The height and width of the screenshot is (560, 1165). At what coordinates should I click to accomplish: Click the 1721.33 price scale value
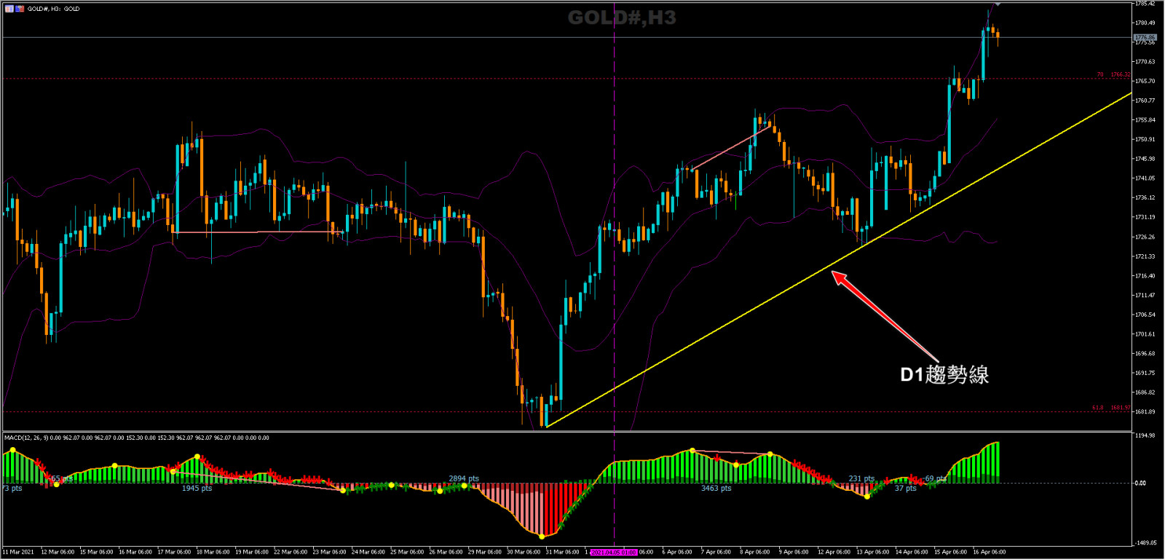pyautogui.click(x=1145, y=256)
